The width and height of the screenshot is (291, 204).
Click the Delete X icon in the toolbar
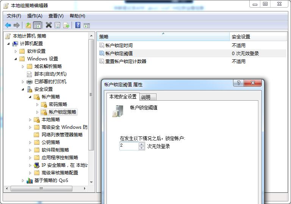point(48,25)
